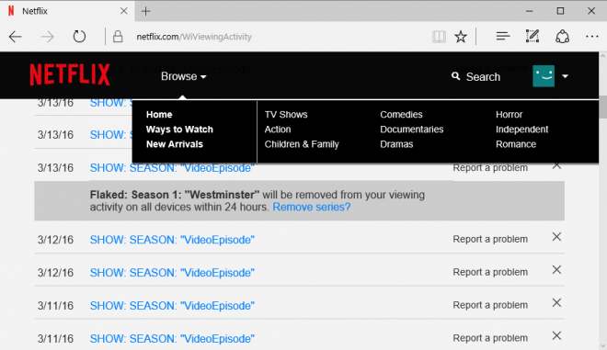The image size is (607, 350).
Task: Open a new tab with plus button
Action: tap(146, 11)
